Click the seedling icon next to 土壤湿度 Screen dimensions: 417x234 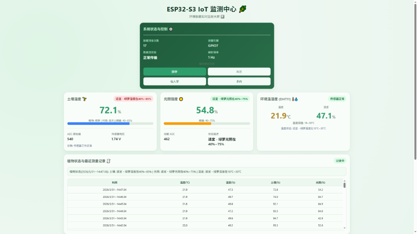84,99
